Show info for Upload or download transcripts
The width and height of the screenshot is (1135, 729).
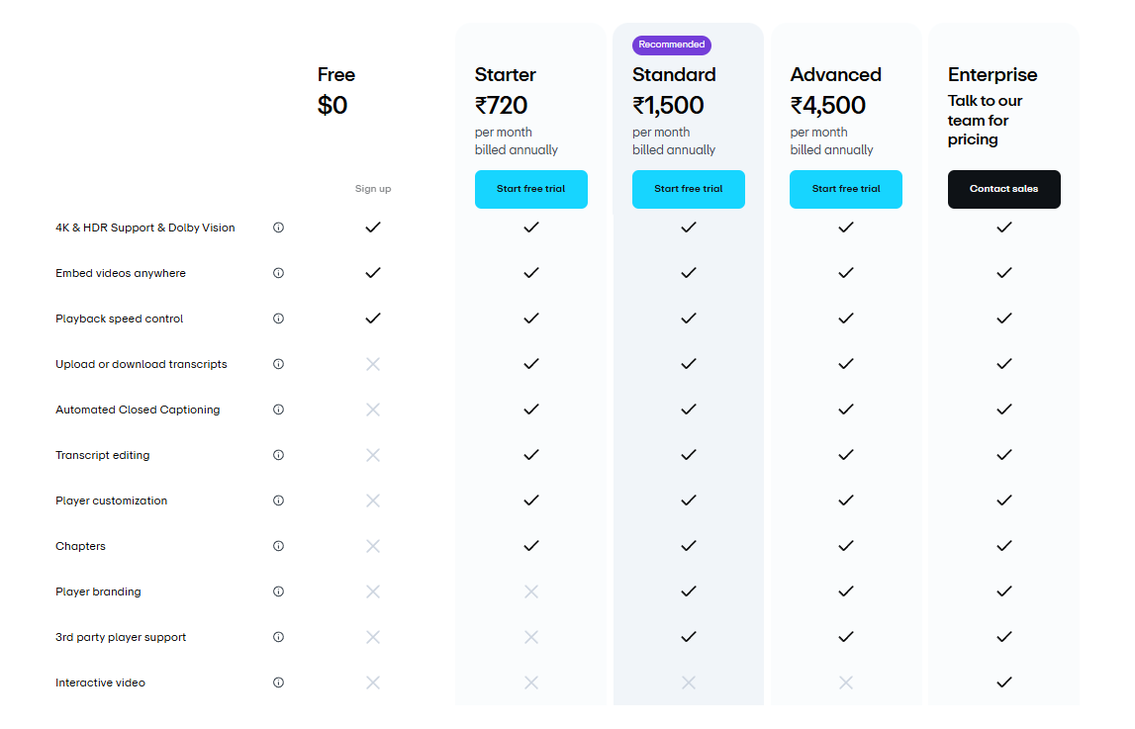pos(278,364)
